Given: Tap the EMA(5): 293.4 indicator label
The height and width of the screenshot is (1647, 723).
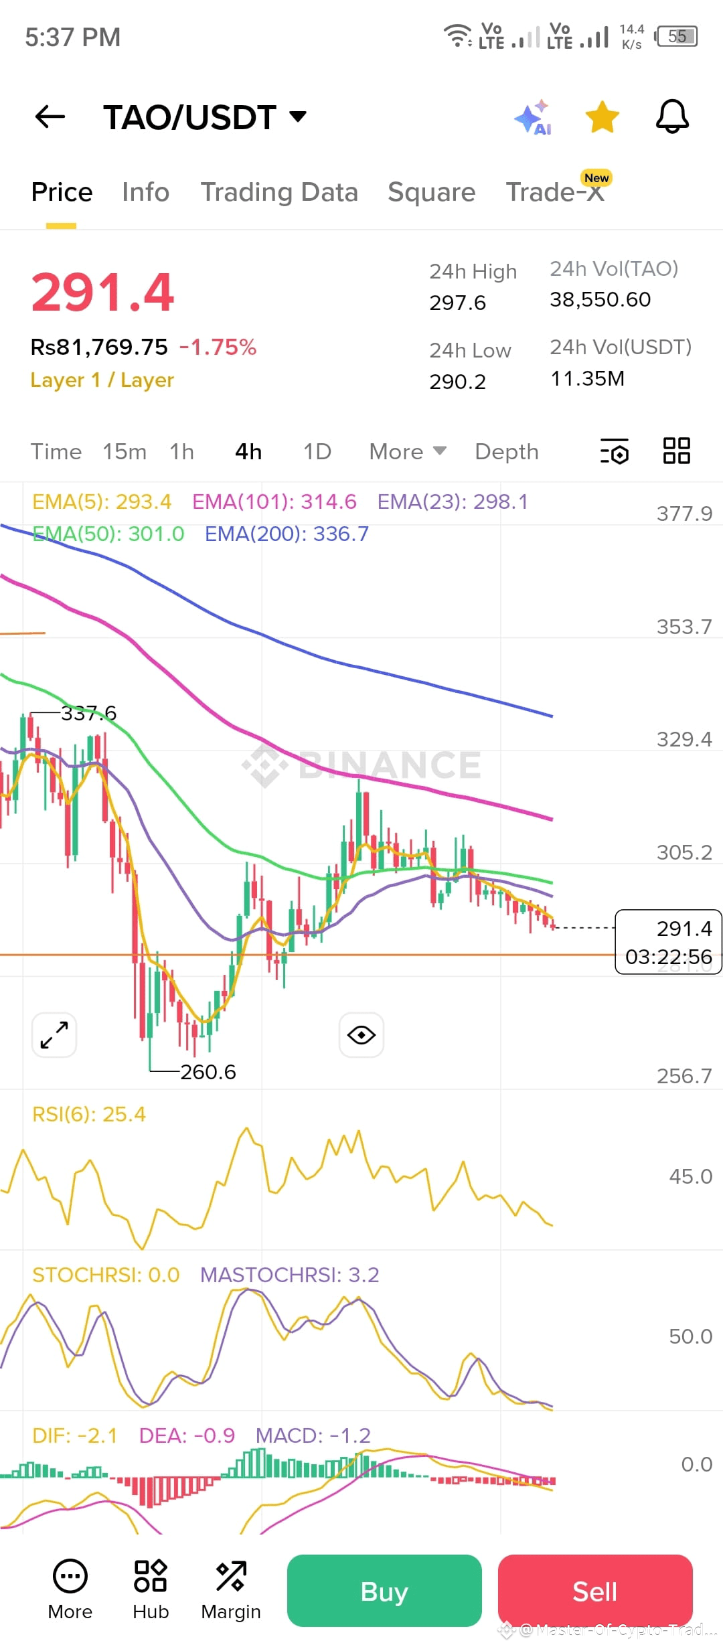Looking at the screenshot, I should (102, 501).
